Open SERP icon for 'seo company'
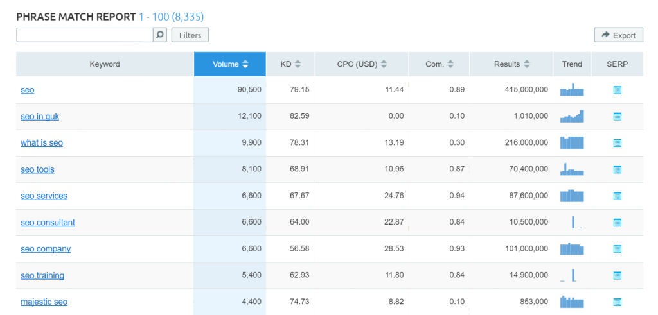 click(x=617, y=249)
